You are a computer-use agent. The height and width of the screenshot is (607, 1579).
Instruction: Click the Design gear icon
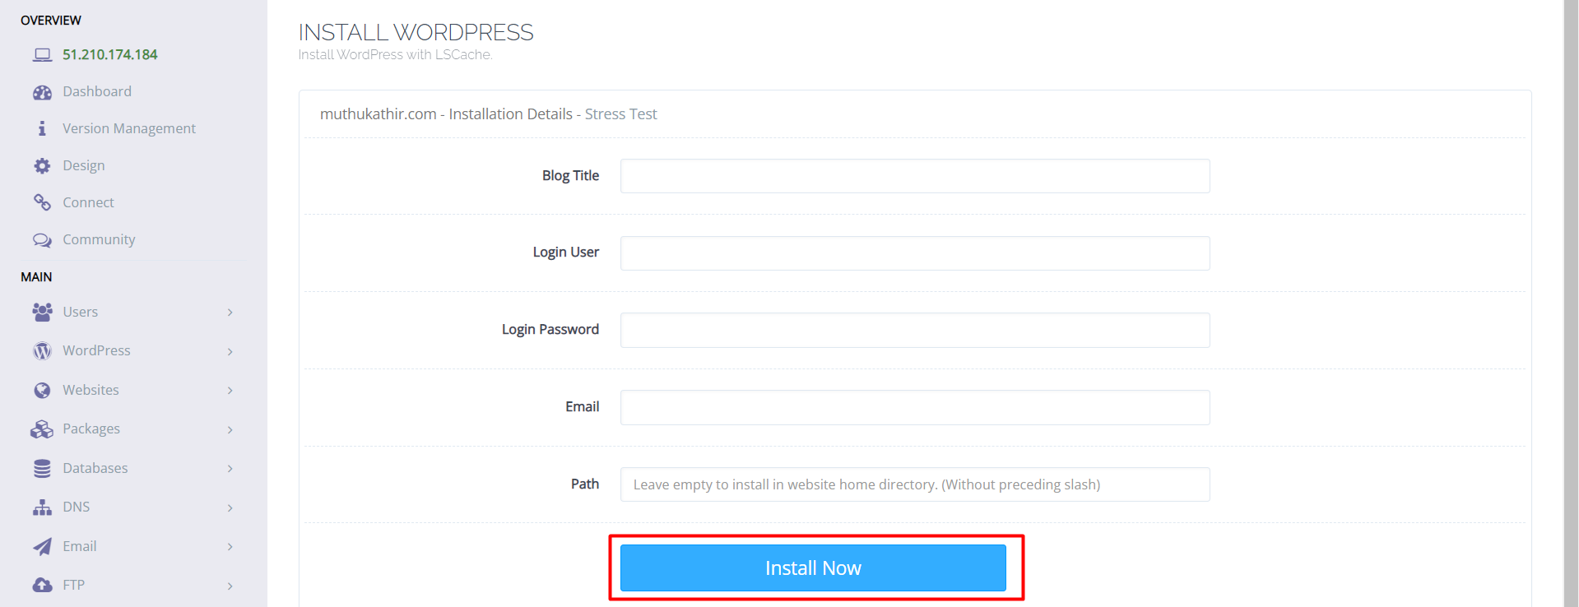click(x=42, y=165)
